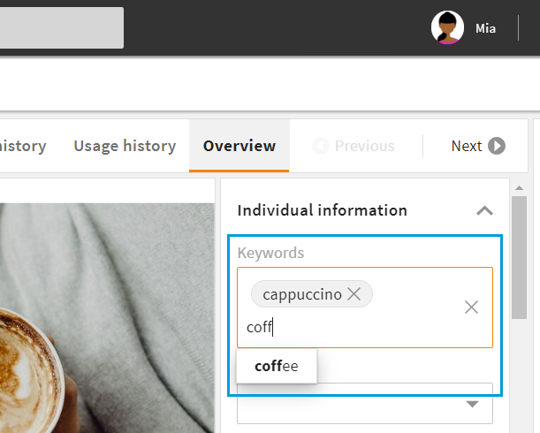Click Mia's profile avatar
Viewport: 540px width, 433px height.
(447, 28)
